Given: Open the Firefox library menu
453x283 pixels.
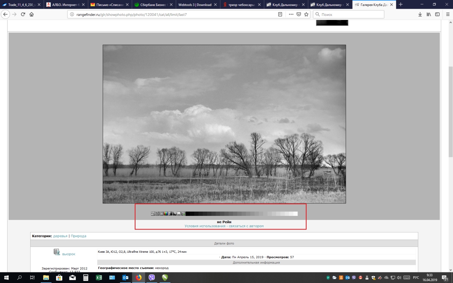Looking at the screenshot, I should pos(428,14).
